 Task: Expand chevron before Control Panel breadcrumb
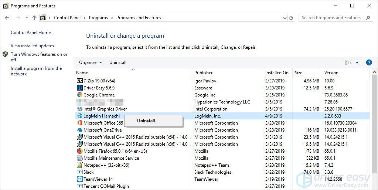click(x=50, y=18)
